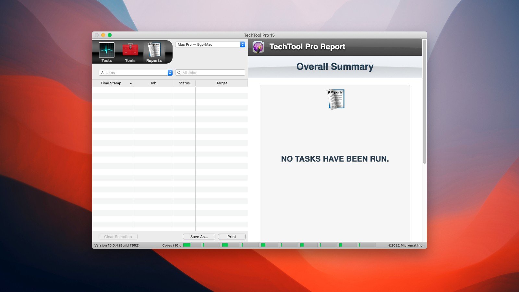The image size is (519, 292).
Task: Sort by the Job column header
Action: pyautogui.click(x=153, y=83)
